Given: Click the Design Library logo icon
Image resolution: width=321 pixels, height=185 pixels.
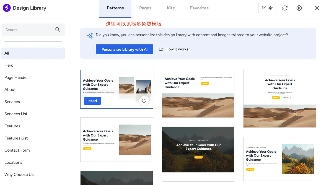Looking at the screenshot, I should (7, 8).
